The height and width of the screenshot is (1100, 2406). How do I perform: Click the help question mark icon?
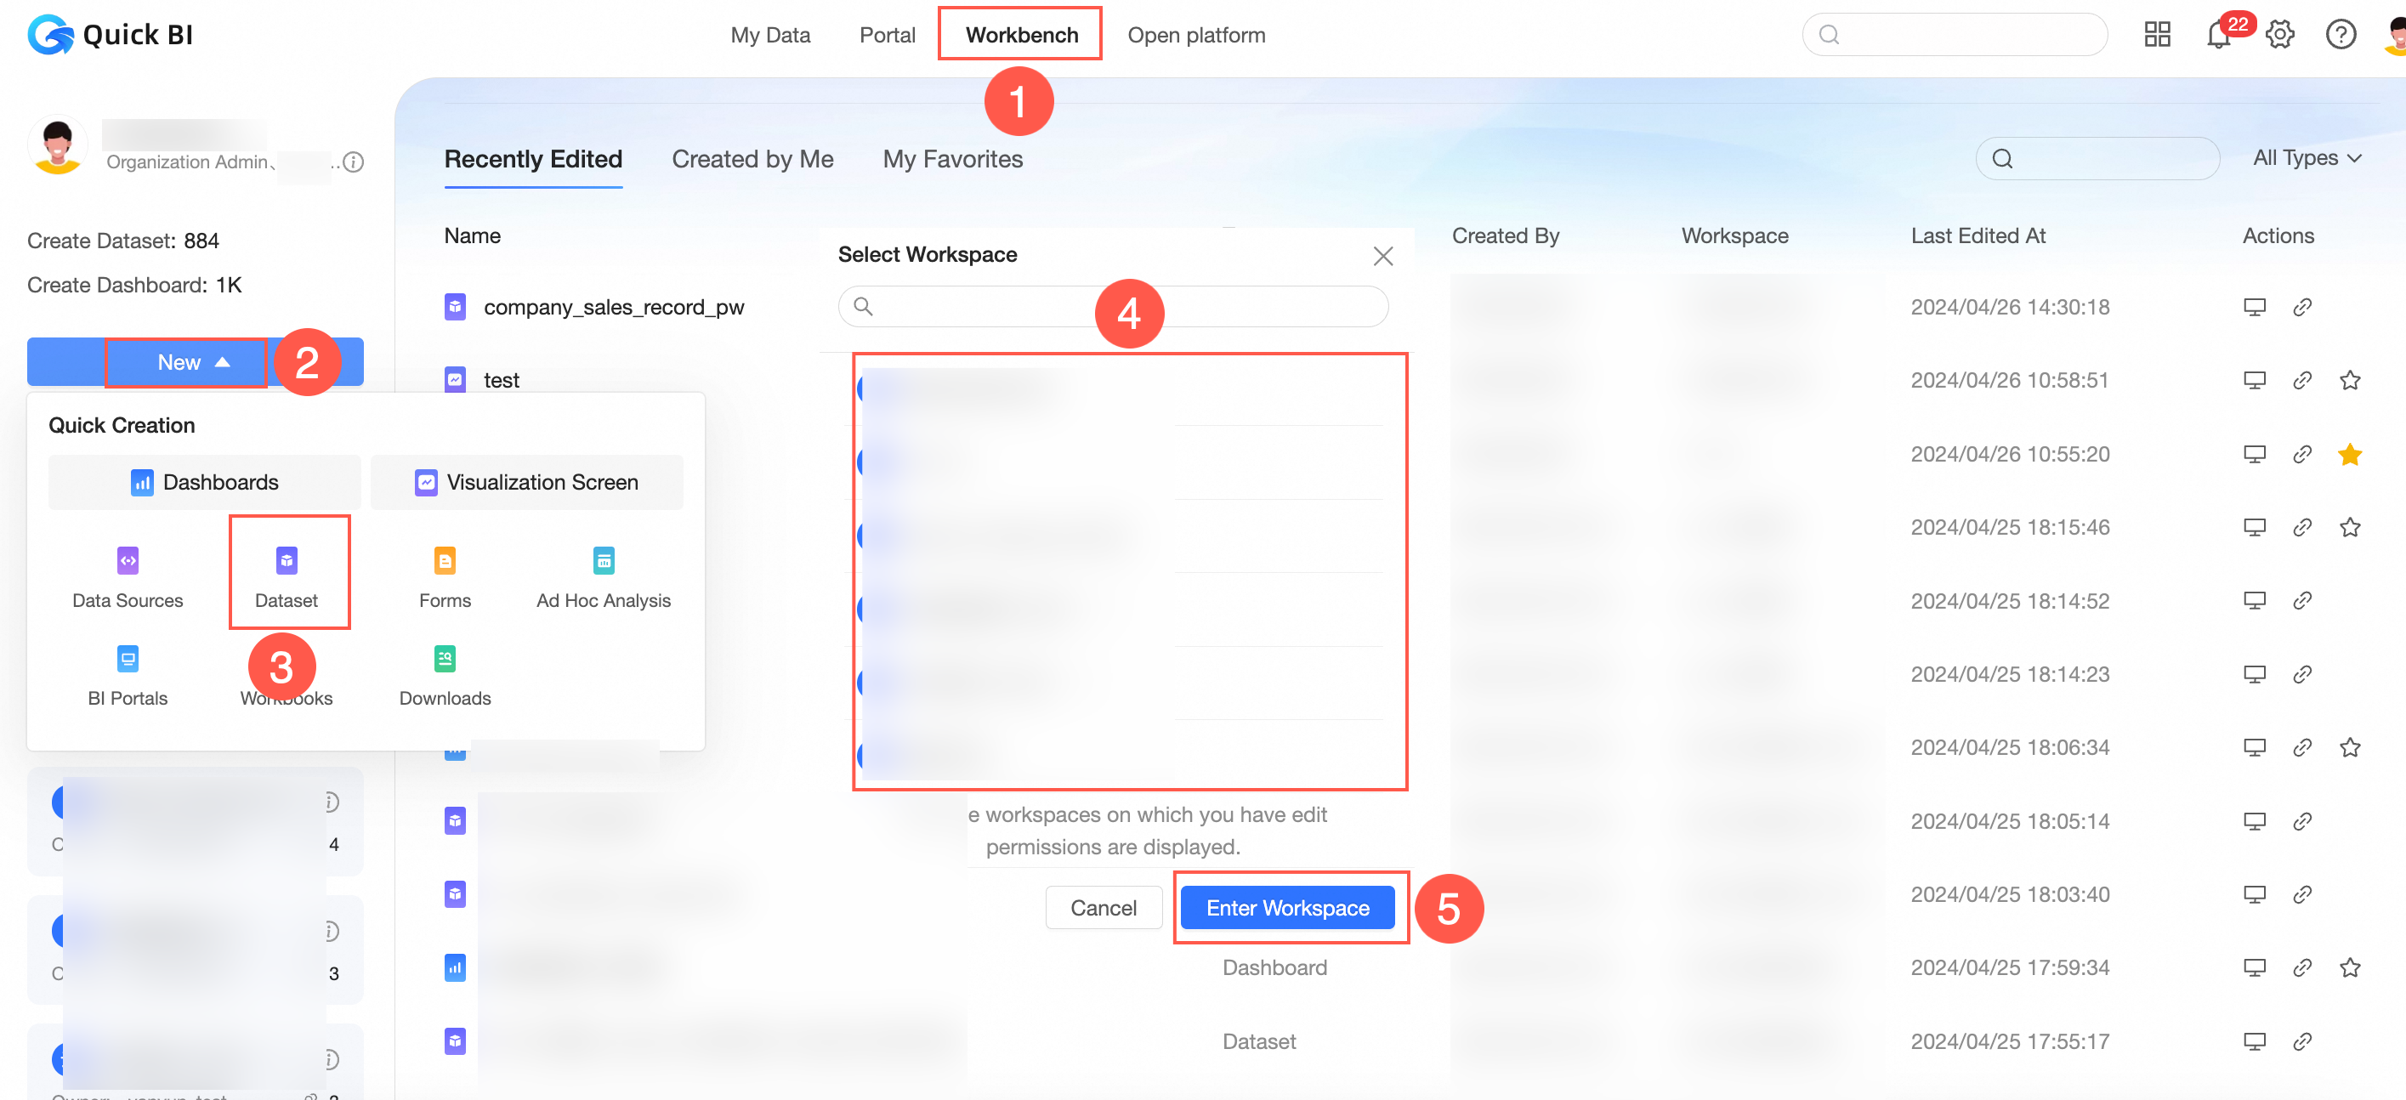(2340, 36)
